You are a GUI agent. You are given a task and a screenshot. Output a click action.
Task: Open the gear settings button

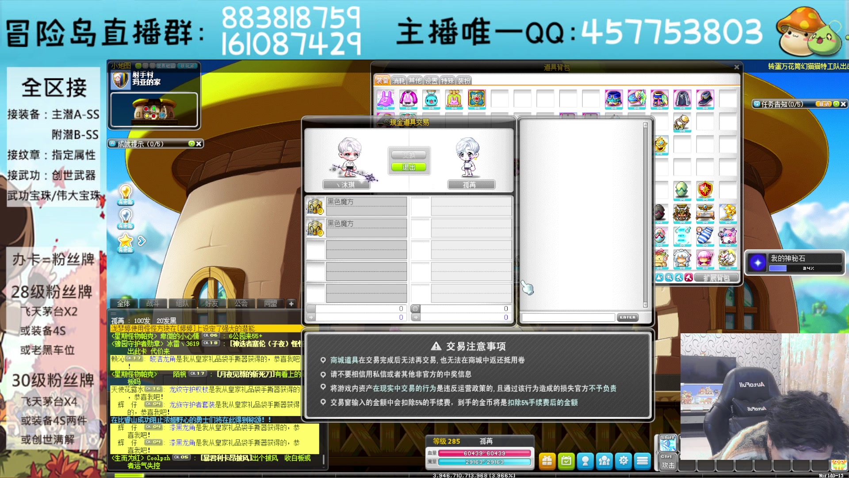(x=623, y=461)
